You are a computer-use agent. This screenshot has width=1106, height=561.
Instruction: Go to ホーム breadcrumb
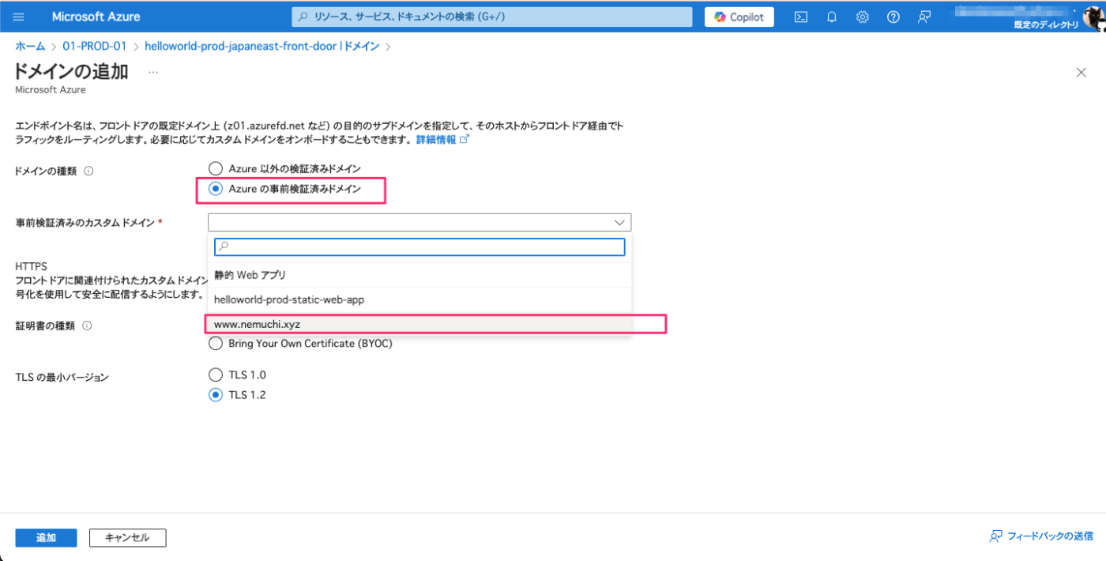(x=30, y=47)
